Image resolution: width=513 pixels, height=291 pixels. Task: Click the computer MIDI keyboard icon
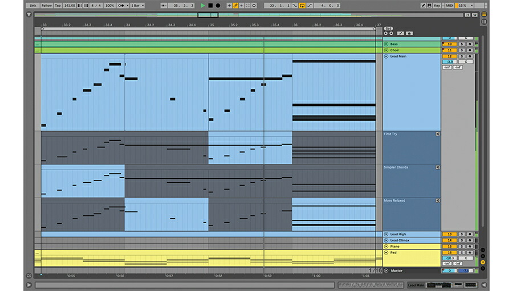pos(429,5)
